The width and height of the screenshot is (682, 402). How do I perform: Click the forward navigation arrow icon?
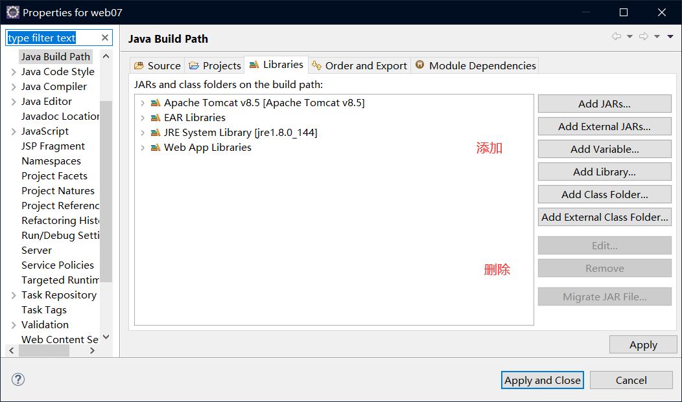coord(644,37)
